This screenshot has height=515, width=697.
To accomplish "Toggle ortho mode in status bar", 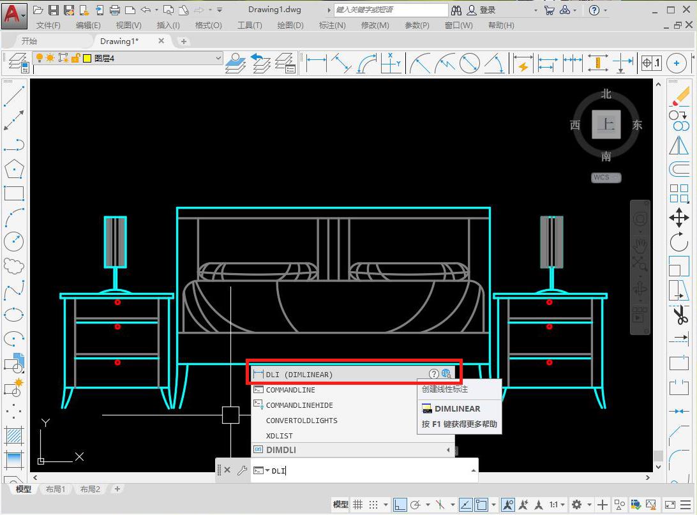I will [400, 504].
